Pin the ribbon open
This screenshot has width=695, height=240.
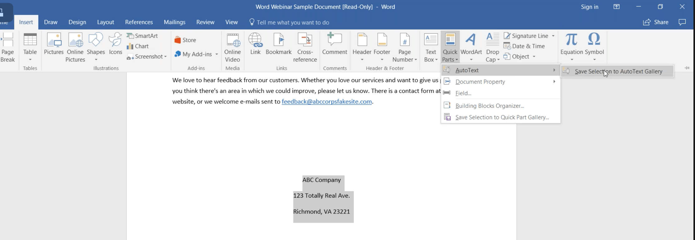coord(687,68)
